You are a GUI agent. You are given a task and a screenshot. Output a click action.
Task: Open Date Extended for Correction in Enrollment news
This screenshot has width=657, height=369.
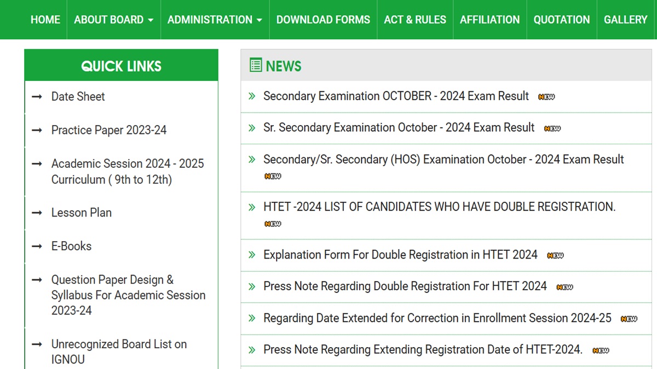pyautogui.click(x=437, y=318)
